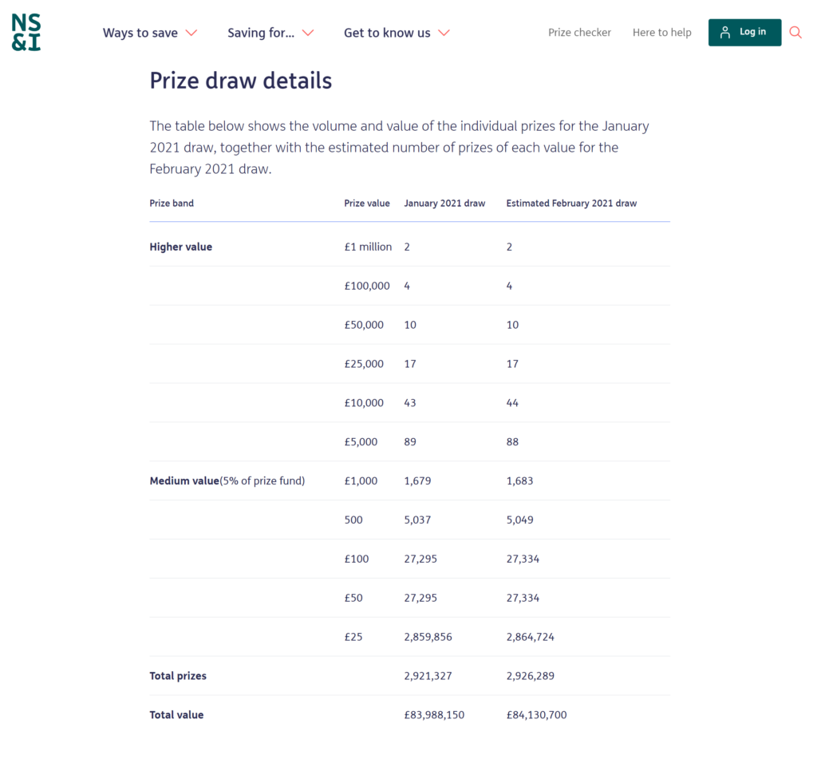This screenshot has width=817, height=759.
Task: Click the Log in button
Action: click(x=744, y=32)
